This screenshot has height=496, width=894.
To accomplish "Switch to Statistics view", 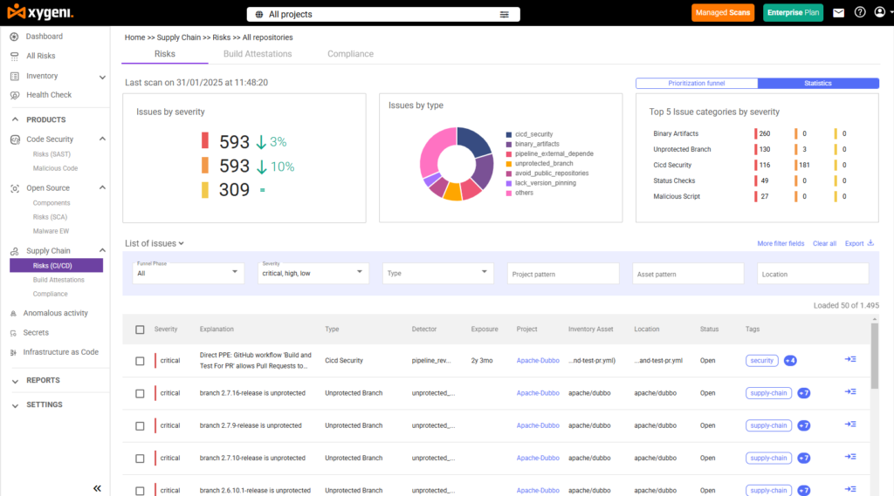I will click(818, 83).
